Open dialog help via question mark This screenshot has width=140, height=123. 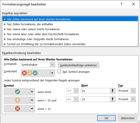click(121, 4)
